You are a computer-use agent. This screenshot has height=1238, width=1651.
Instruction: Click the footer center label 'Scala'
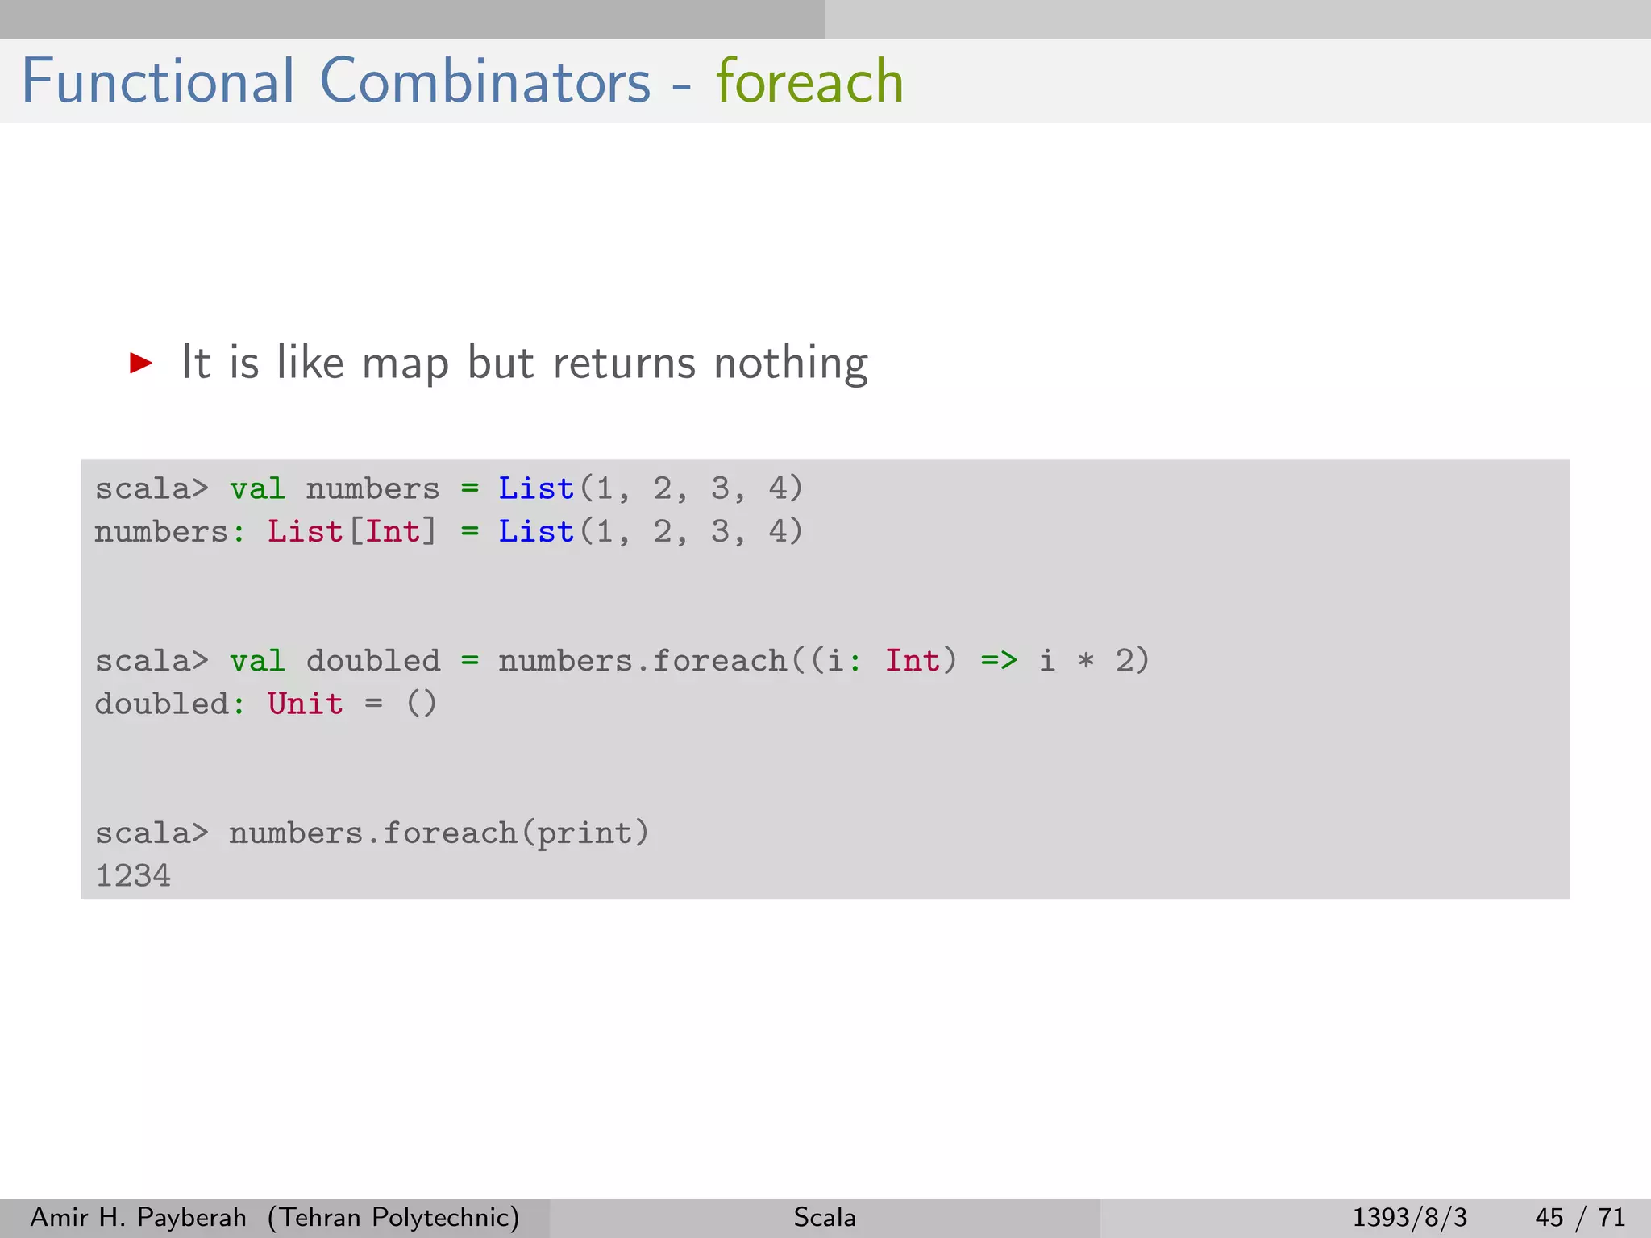click(x=825, y=1217)
